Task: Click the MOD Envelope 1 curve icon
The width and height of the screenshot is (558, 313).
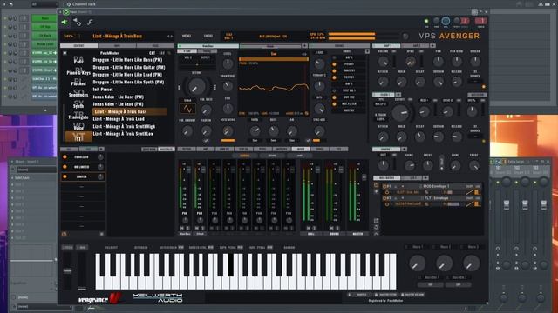Action: pos(470,192)
